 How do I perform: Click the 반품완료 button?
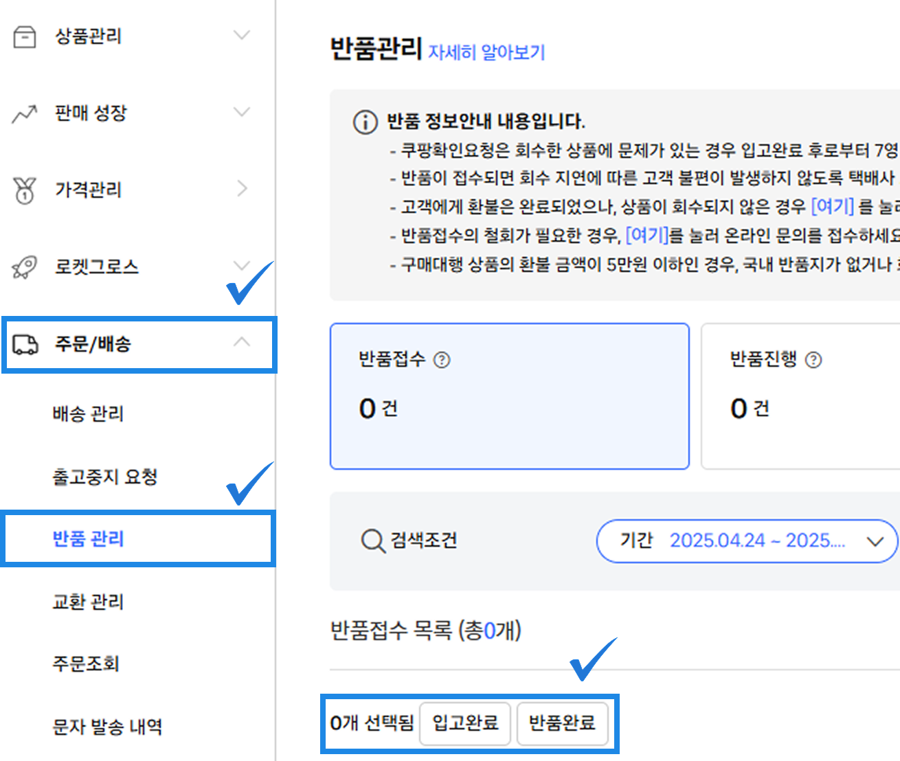point(563,723)
